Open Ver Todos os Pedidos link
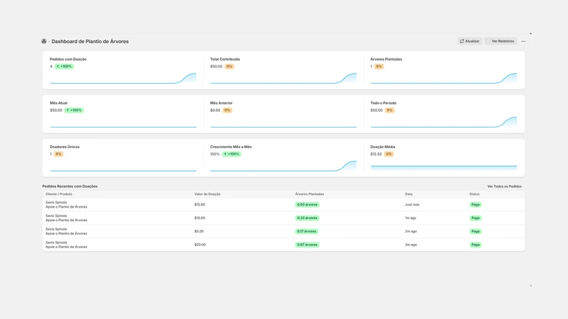The image size is (568, 319). (504, 186)
